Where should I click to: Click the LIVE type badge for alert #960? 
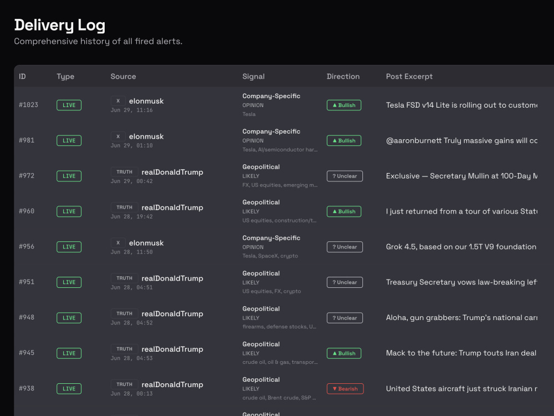69,211
